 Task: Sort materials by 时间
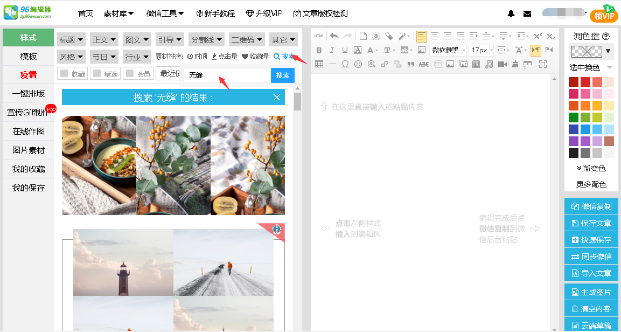coord(197,57)
